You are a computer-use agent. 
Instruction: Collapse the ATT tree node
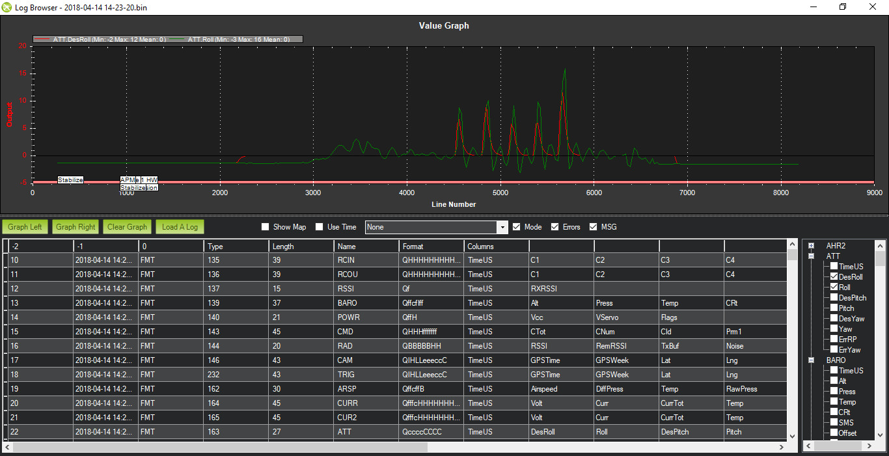pos(811,256)
